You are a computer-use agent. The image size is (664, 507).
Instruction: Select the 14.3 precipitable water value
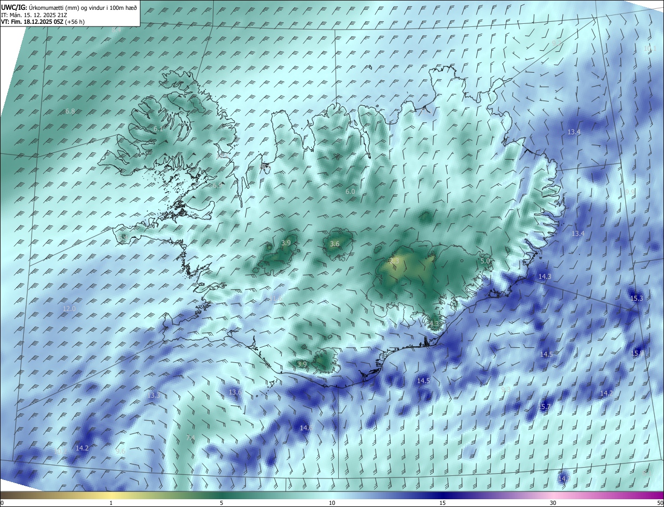click(x=545, y=277)
